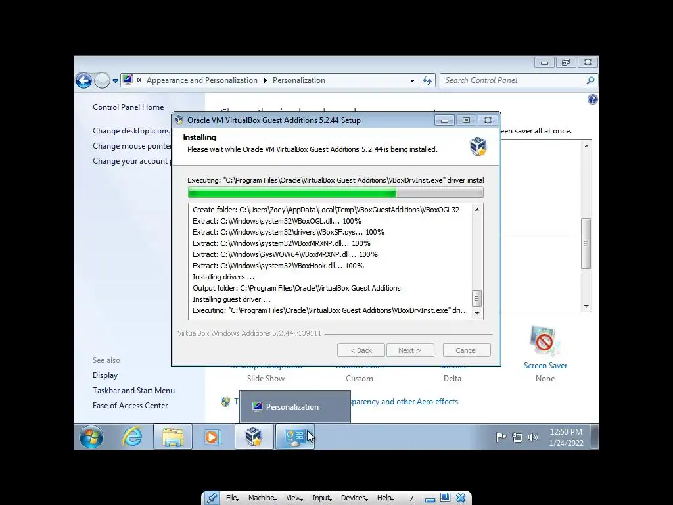Expand breadcrumb arrow after Appearance and Personalization

click(x=266, y=80)
